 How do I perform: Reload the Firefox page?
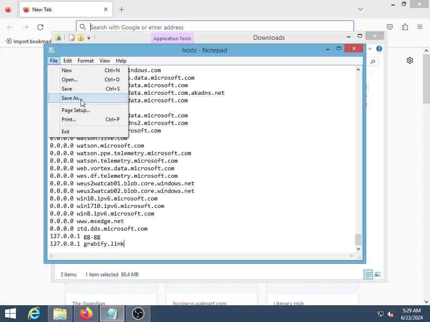pos(40,27)
